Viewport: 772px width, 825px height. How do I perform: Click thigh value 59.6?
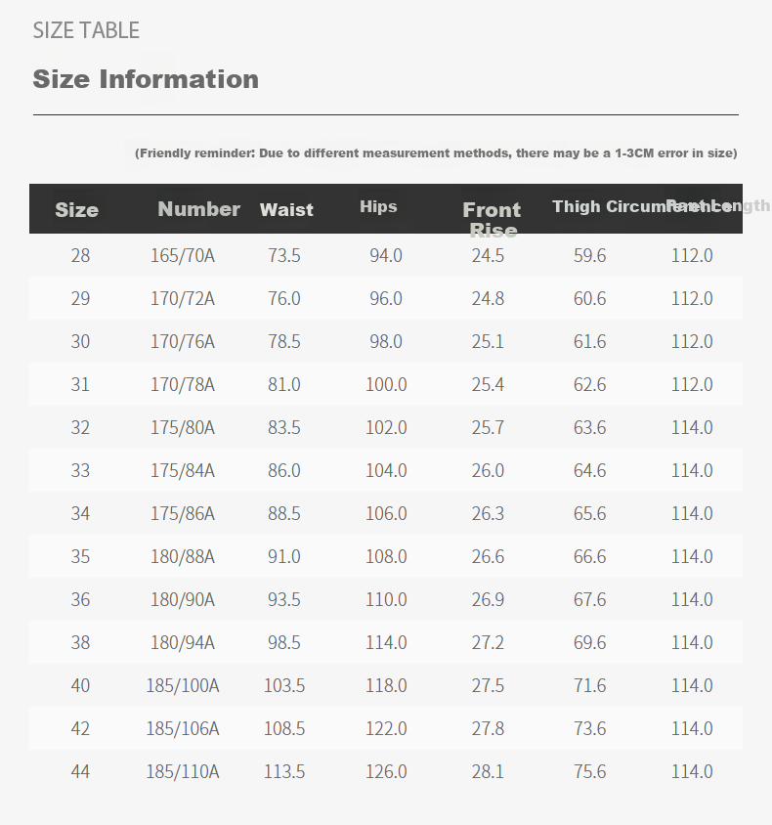[x=590, y=256]
